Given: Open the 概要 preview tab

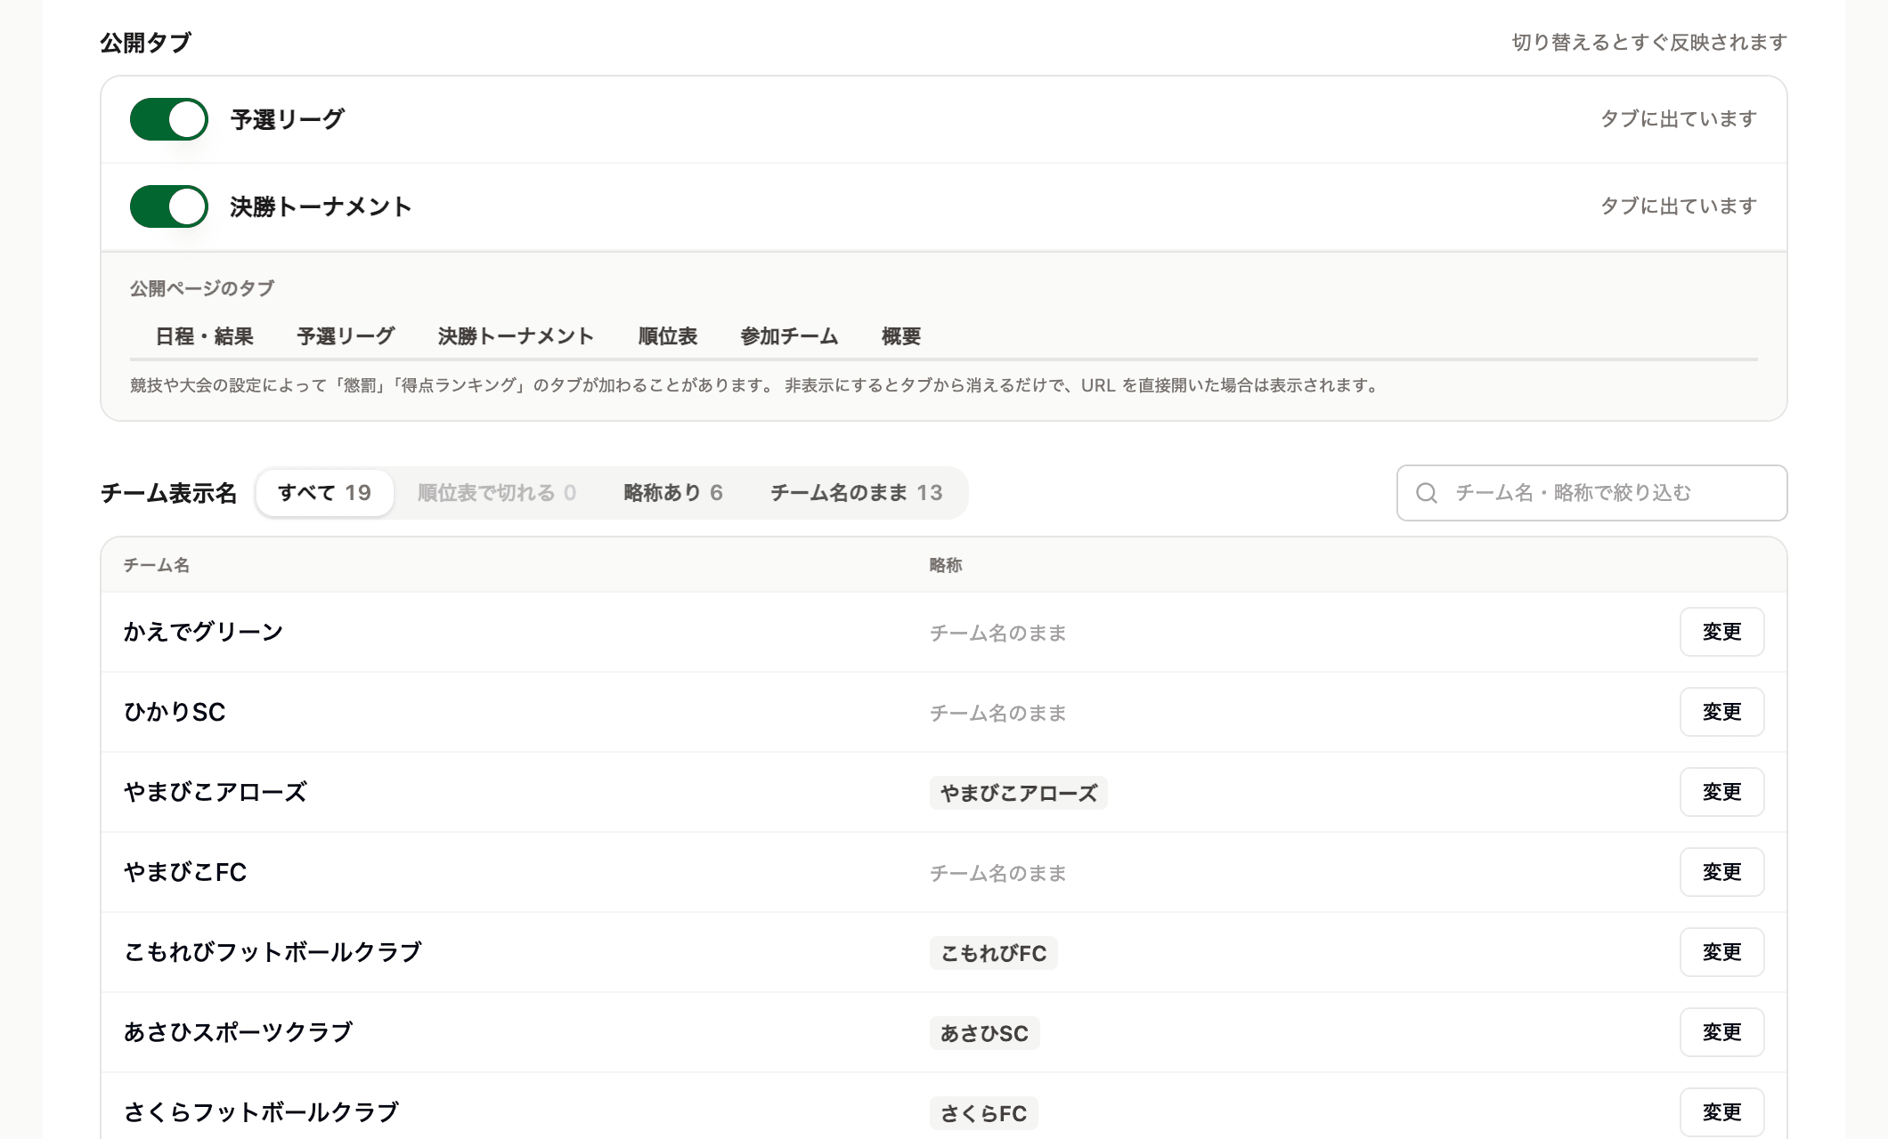Looking at the screenshot, I should (x=901, y=336).
